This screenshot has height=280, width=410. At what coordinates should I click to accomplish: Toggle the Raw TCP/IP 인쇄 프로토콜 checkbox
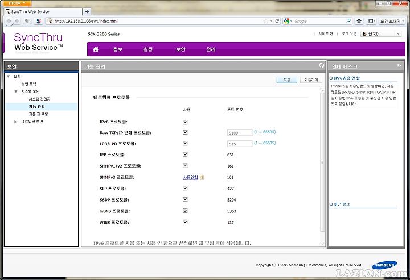click(185, 132)
